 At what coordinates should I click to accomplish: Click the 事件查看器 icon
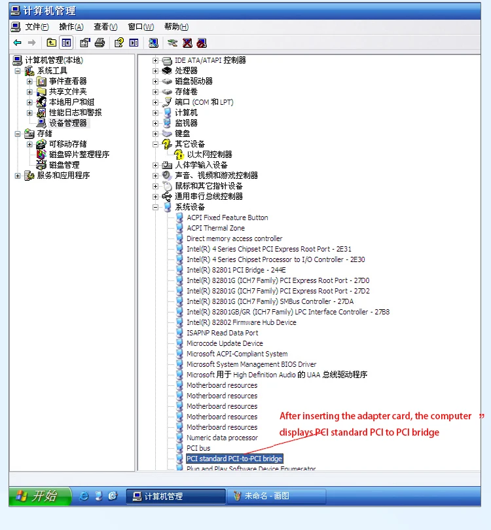tap(41, 81)
